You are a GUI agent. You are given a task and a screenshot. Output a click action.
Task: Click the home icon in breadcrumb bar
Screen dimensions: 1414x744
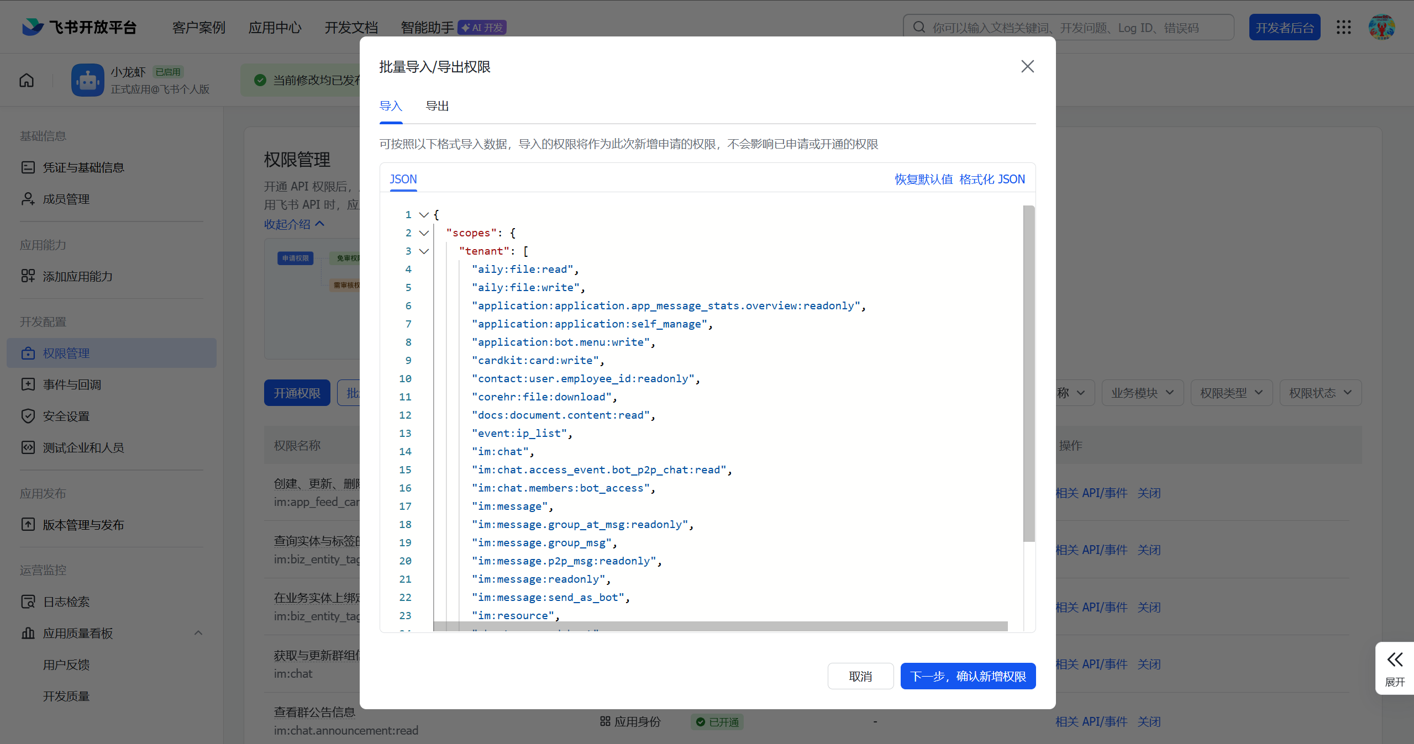pyautogui.click(x=27, y=80)
